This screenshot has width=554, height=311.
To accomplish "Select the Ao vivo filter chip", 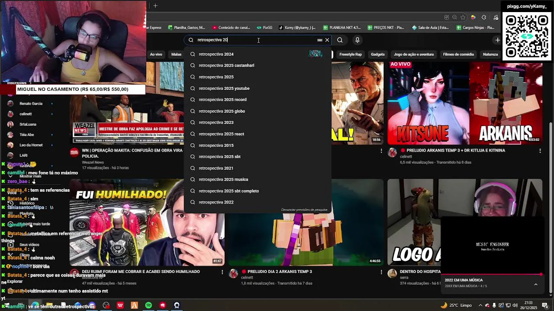I will 156,54.
